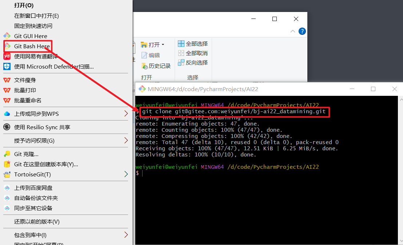Click 'remote: Enumerating objects' output line
Screen dimensions: 403x245
(197, 124)
